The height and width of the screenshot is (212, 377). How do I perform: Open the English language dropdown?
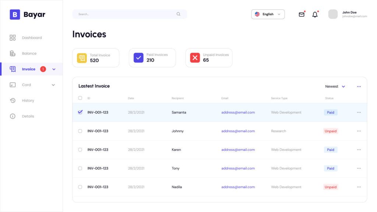[x=268, y=14]
